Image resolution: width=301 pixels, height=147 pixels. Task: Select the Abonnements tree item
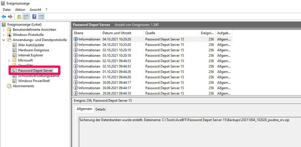pyautogui.click(x=23, y=86)
